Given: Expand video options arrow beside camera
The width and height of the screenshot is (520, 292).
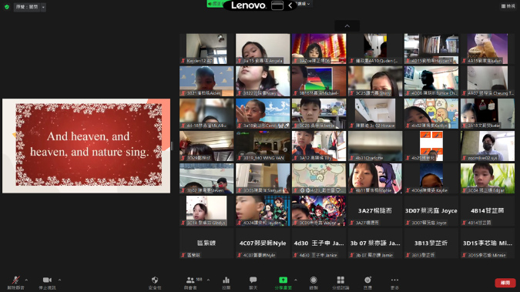Looking at the screenshot, I should pos(59,280).
